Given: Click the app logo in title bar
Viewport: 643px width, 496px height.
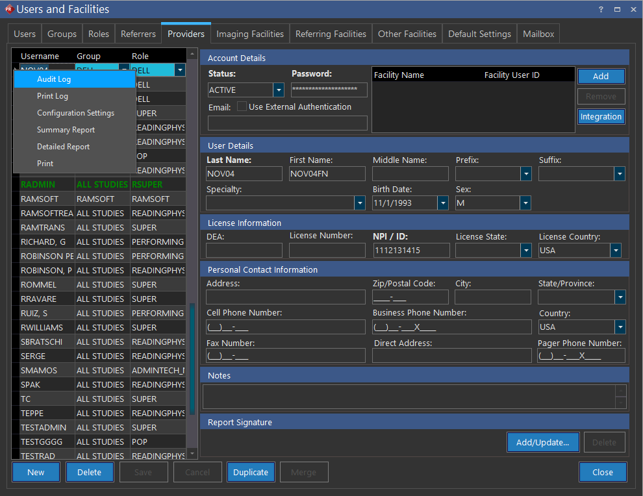Looking at the screenshot, I should 8,9.
